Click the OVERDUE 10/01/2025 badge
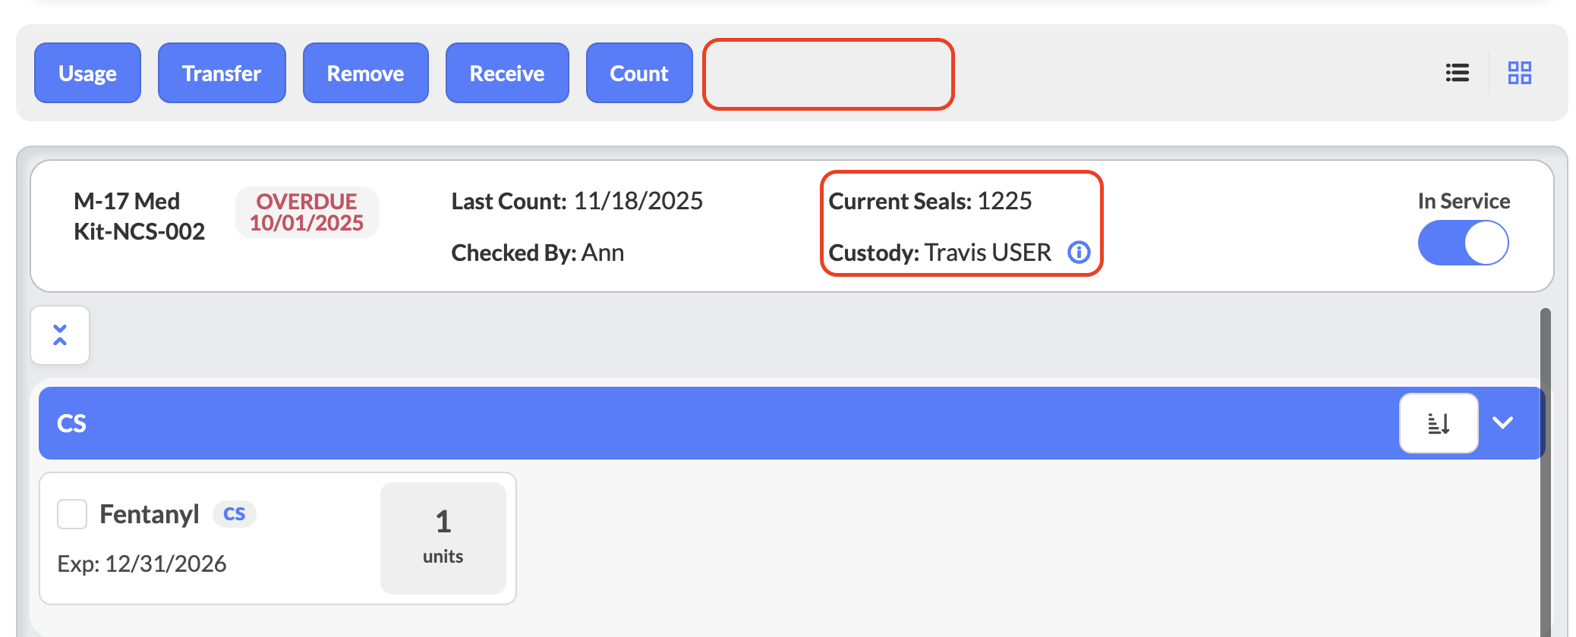The width and height of the screenshot is (1576, 637). pos(307,212)
